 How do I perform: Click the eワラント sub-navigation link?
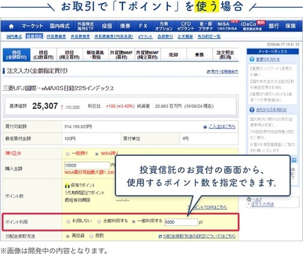145,36
